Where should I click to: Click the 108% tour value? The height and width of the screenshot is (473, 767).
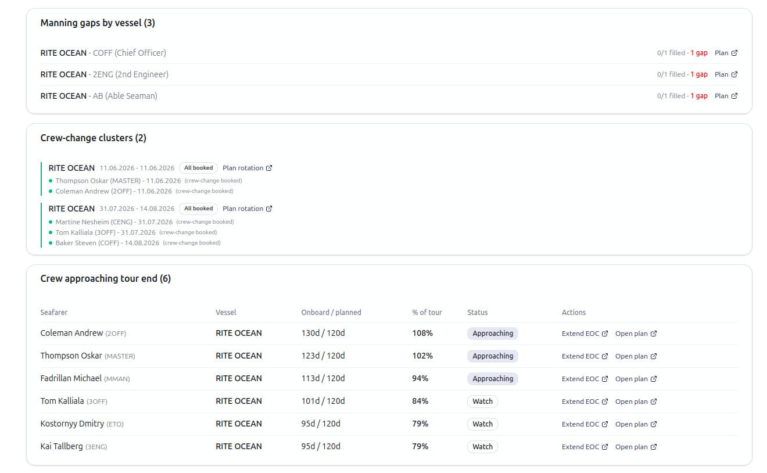pyautogui.click(x=422, y=334)
